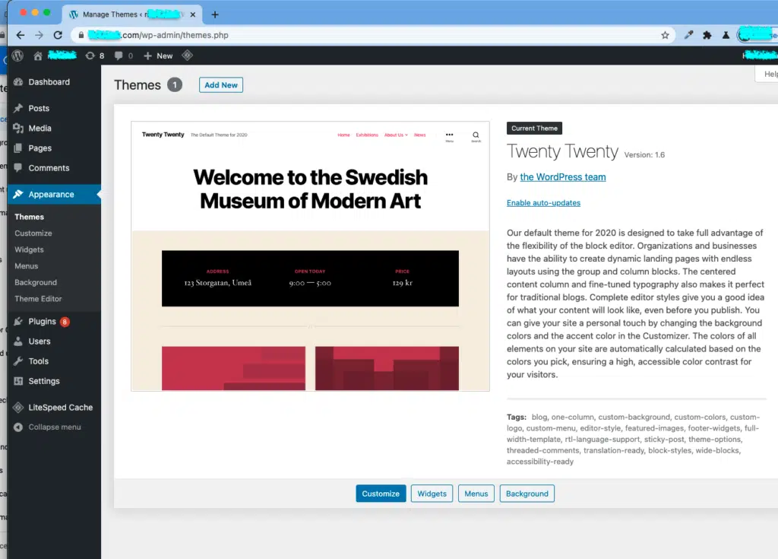Open Media in the sidebar
The width and height of the screenshot is (778, 559).
[54, 129]
